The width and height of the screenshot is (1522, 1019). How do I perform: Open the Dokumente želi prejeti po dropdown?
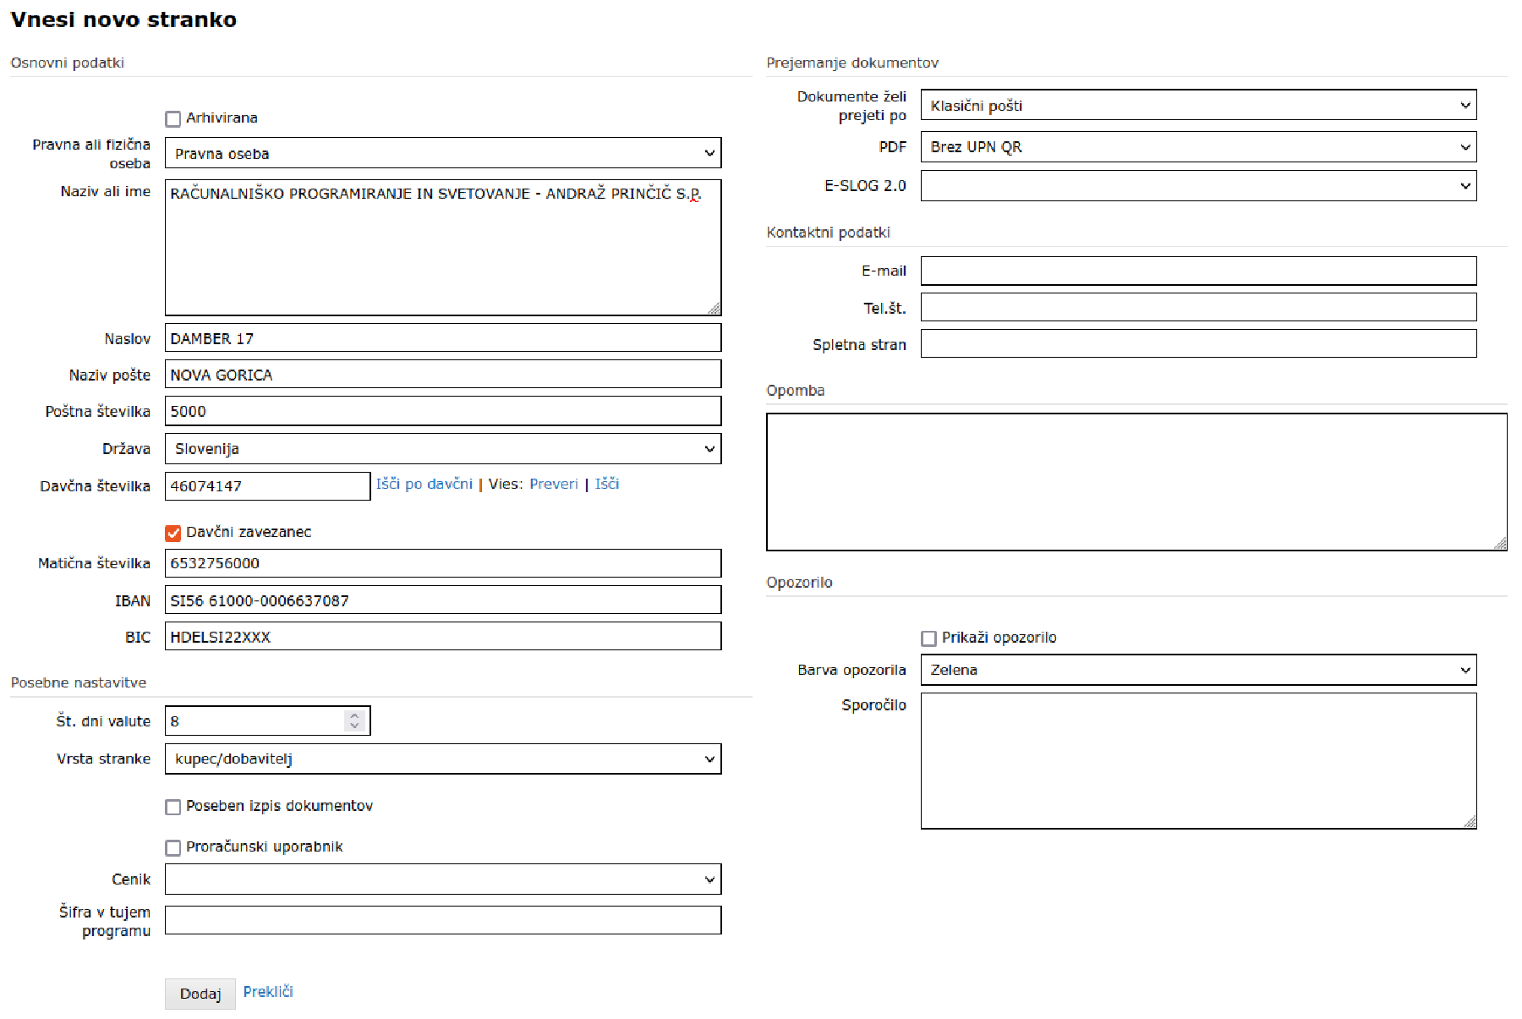coord(1197,106)
